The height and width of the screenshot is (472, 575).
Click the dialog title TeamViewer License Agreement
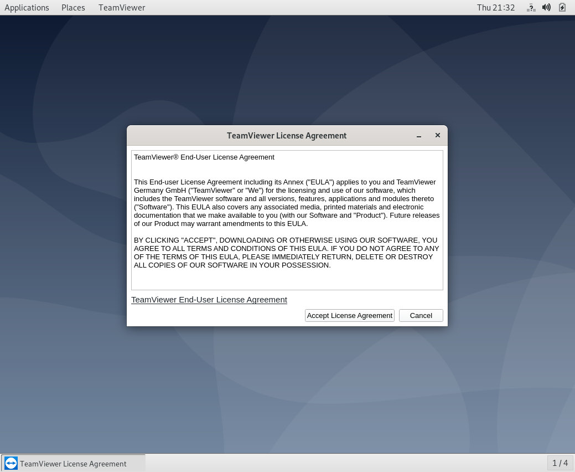coord(287,136)
